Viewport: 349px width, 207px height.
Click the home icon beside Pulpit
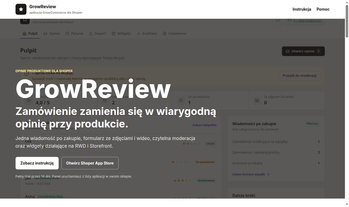click(x=24, y=33)
